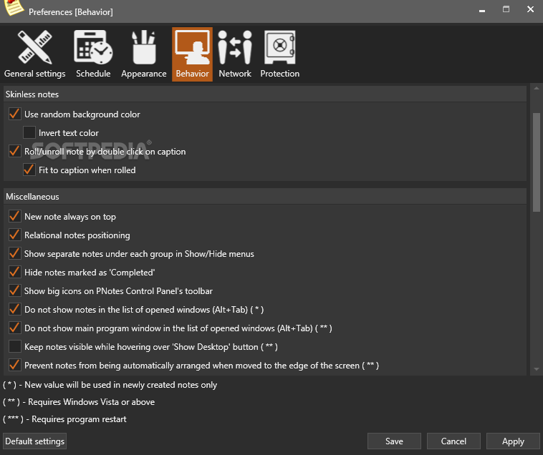The image size is (543, 455).
Task: Toggle Roll/unroll note by double click checkbox
Action: [14, 151]
